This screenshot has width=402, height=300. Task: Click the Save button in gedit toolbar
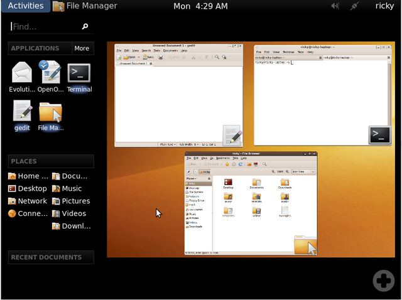[x=148, y=57]
